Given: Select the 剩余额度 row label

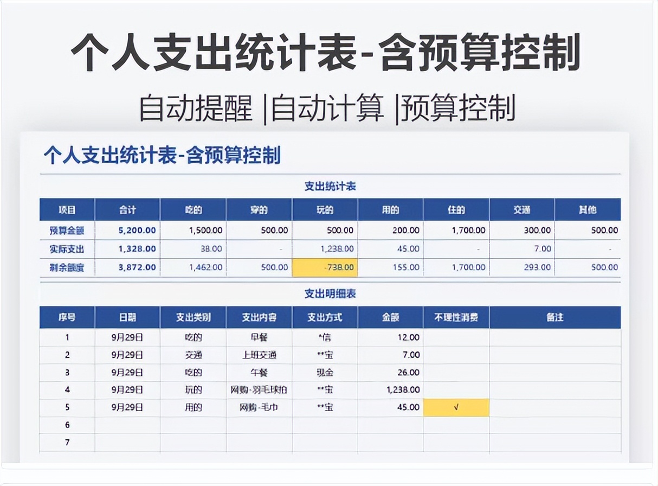Looking at the screenshot, I should point(67,267).
